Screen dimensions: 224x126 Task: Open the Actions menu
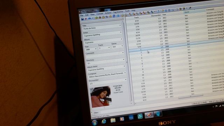[108, 13]
